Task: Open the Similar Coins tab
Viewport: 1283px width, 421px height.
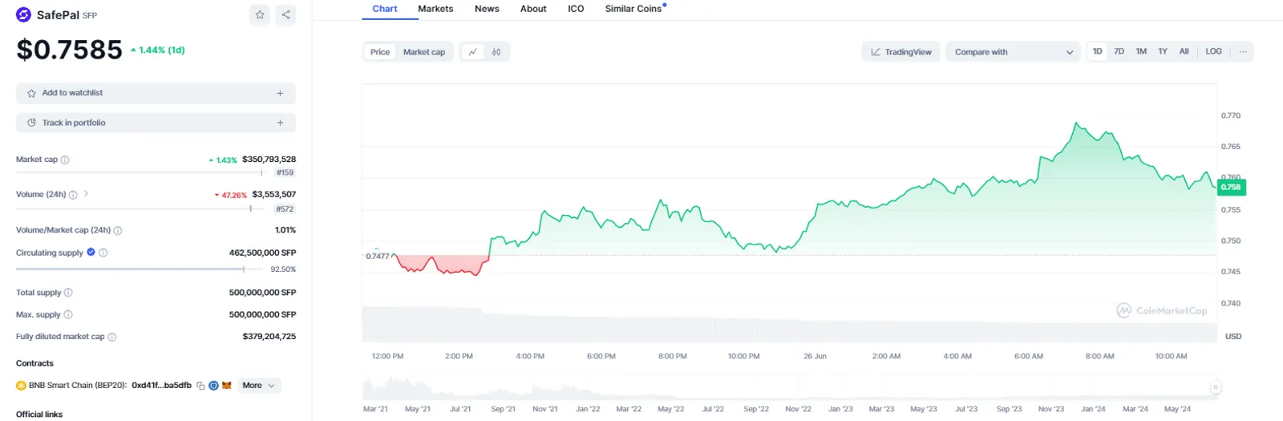Action: (633, 9)
